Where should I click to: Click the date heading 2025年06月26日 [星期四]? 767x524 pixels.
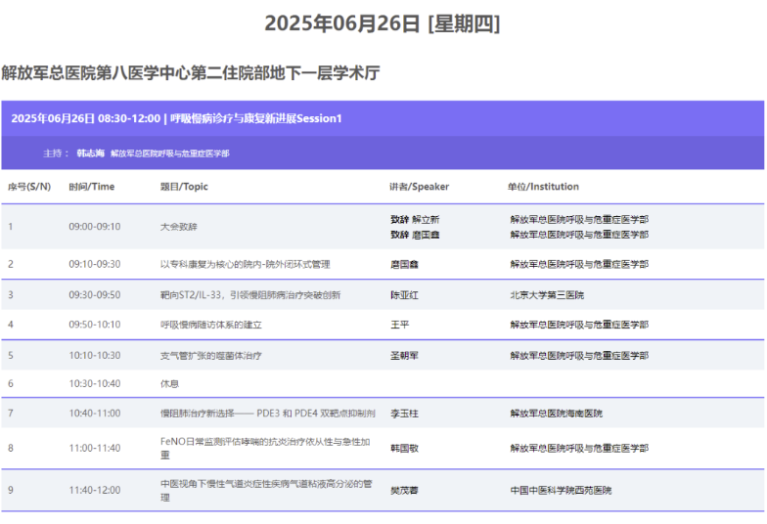pyautogui.click(x=383, y=23)
